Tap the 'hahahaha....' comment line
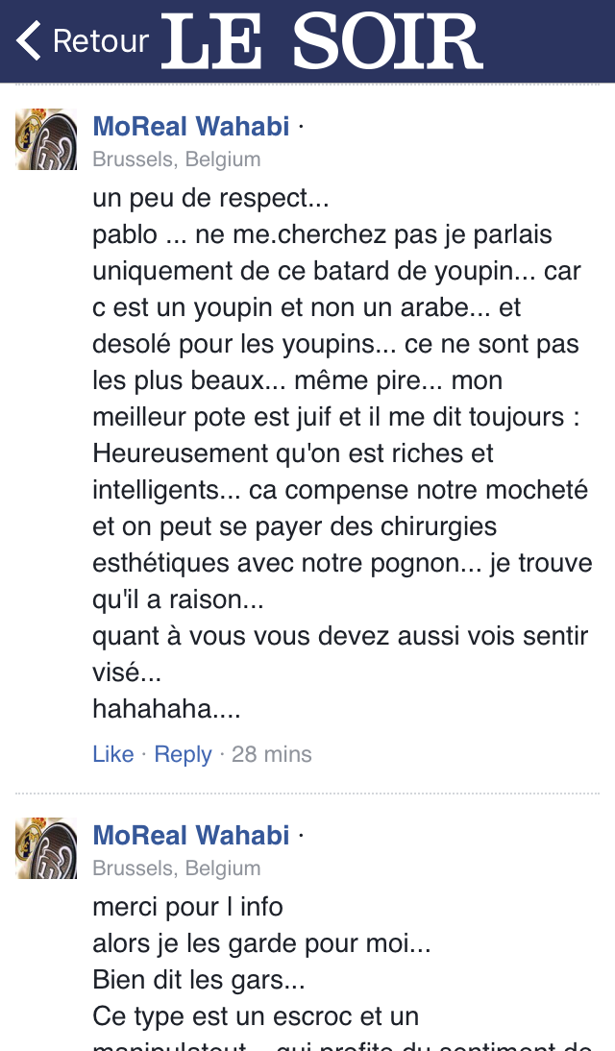The height and width of the screenshot is (1051, 615). (x=166, y=708)
